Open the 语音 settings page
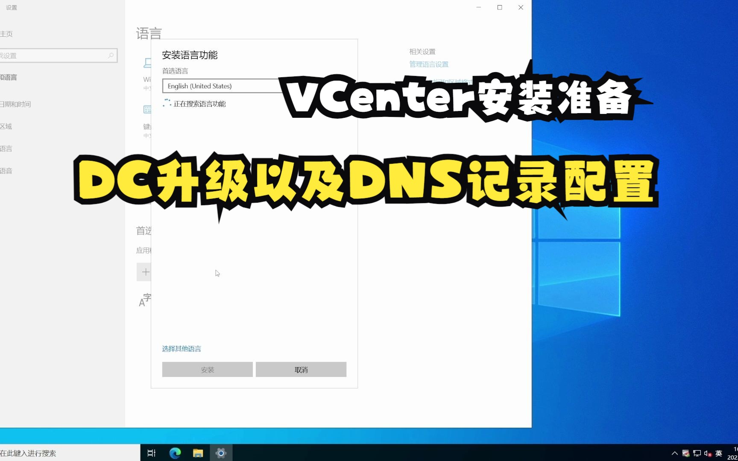The width and height of the screenshot is (738, 461). click(6, 171)
